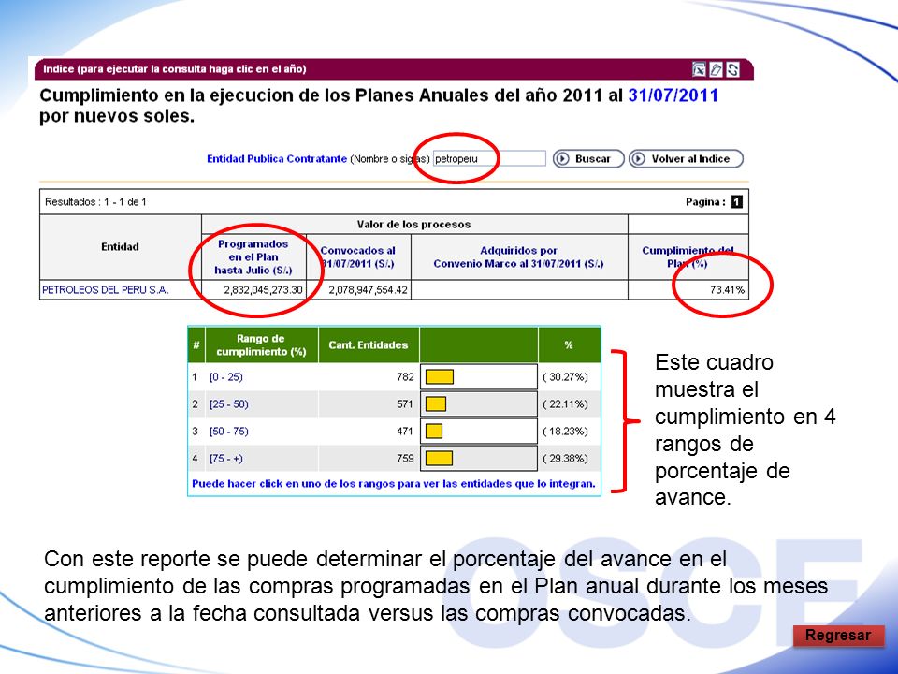Click the yellow progress bar for 29.38%
Viewport: 898px width, 674px height.
pyautogui.click(x=440, y=459)
